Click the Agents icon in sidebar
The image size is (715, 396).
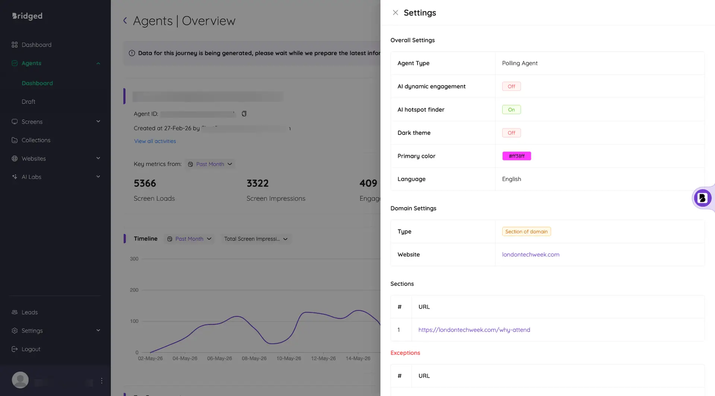pyautogui.click(x=15, y=63)
